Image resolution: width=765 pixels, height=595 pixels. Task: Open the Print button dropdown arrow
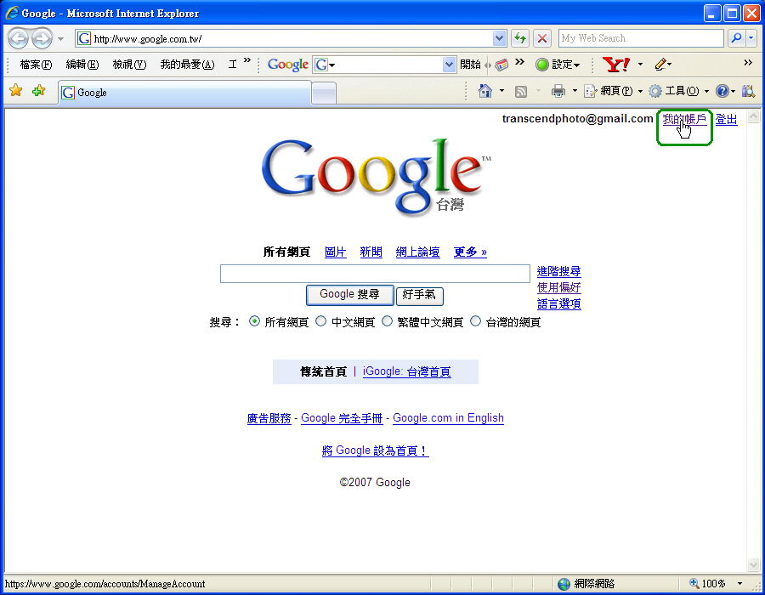575,91
